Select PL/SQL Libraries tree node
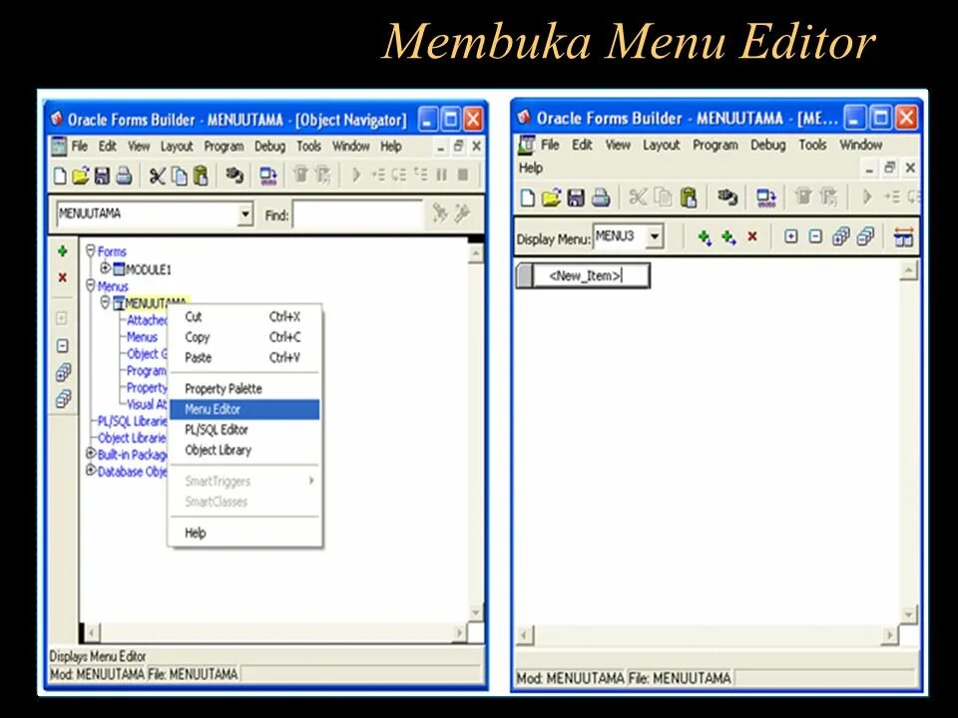This screenshot has width=958, height=718. [x=133, y=421]
